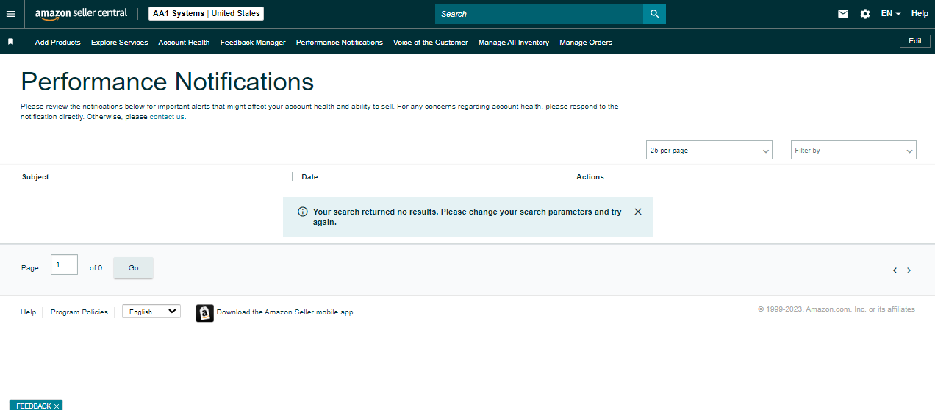Click the Amazon Seller Central logo
Screen dimensions: 935x410
pos(81,14)
